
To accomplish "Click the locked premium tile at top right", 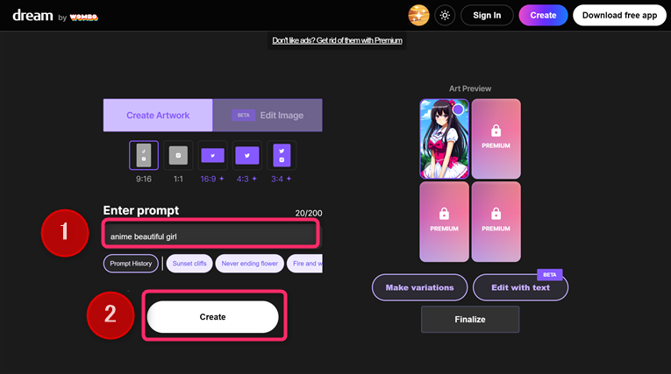I will point(496,138).
